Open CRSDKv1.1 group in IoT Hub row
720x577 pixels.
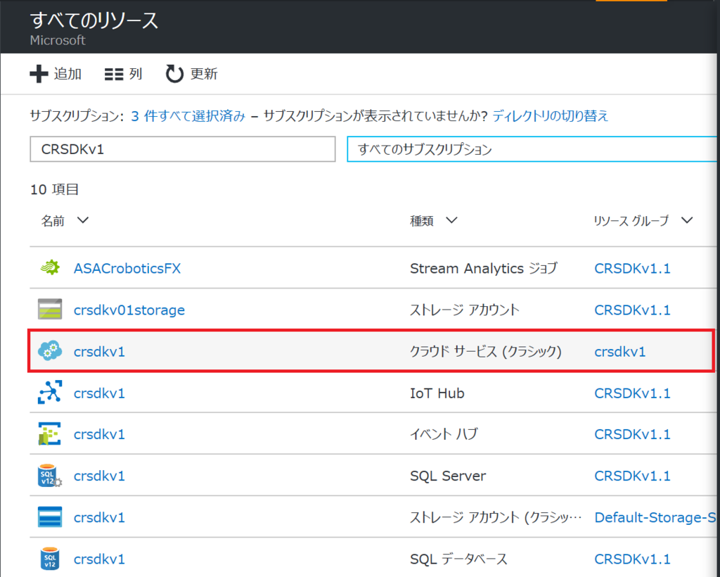(x=632, y=393)
